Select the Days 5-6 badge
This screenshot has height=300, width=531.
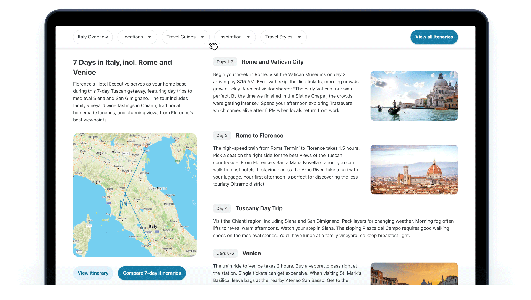point(225,253)
